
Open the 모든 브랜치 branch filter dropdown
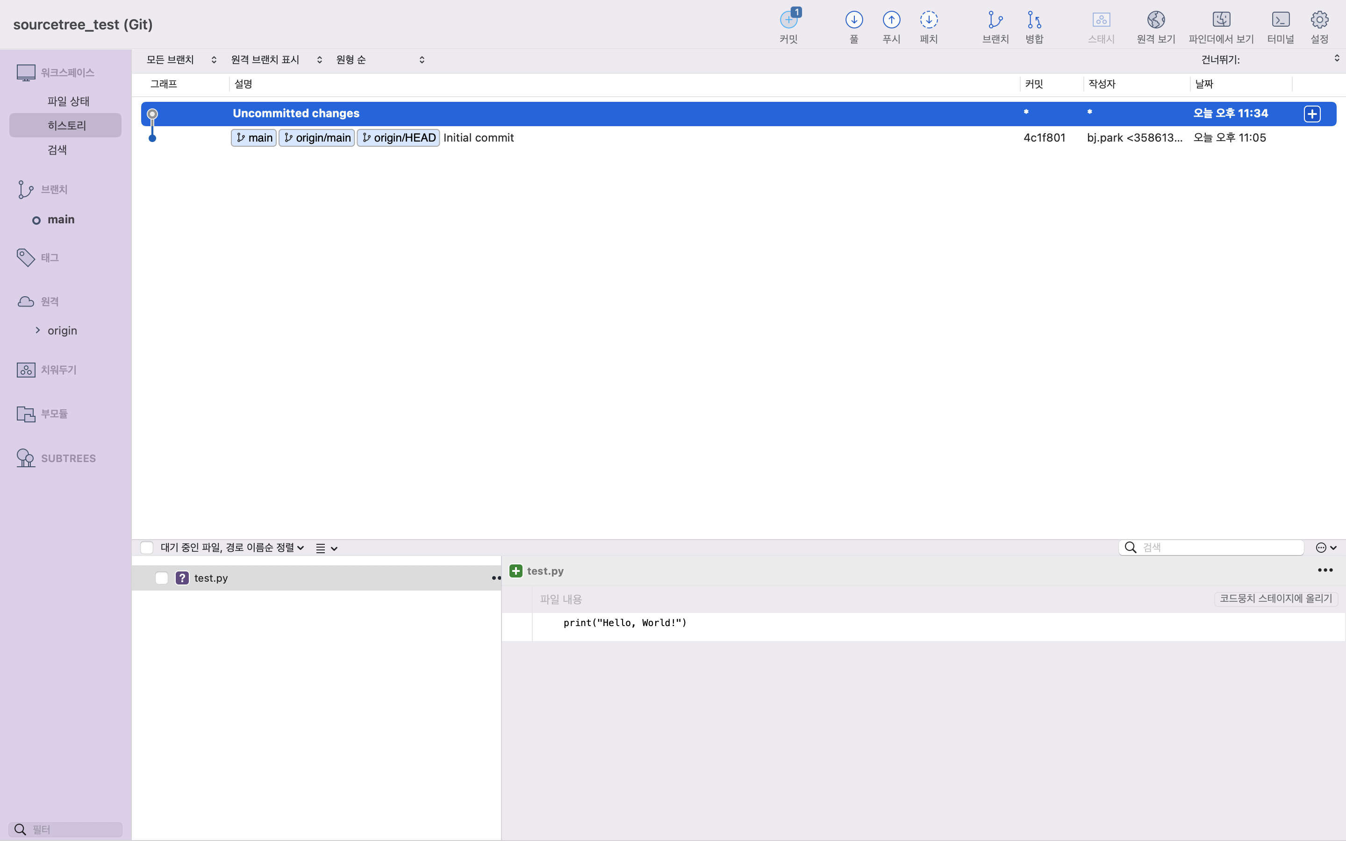point(181,59)
